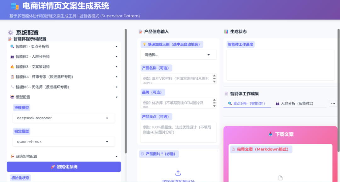Screen dimensions: 340x182
Task: Collapse the 模型配置 section
Action: 64,97
